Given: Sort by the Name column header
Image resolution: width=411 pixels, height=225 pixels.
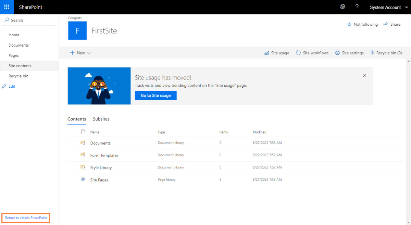Looking at the screenshot, I should point(95,132).
